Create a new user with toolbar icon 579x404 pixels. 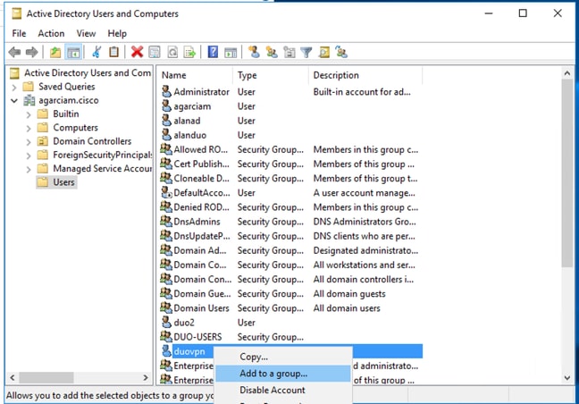coord(254,52)
